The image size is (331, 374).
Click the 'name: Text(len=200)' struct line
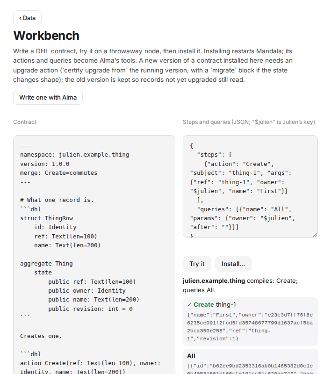[x=67, y=245]
